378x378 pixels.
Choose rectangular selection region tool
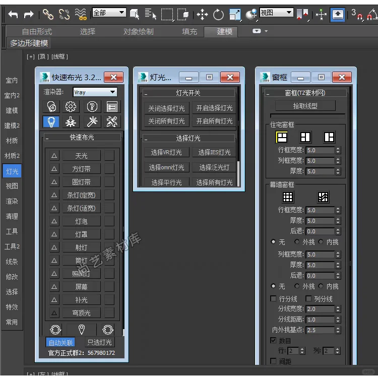(167, 15)
